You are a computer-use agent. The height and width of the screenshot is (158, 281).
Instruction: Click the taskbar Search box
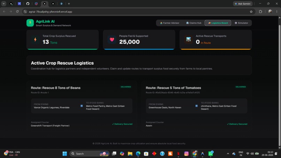click(89, 154)
